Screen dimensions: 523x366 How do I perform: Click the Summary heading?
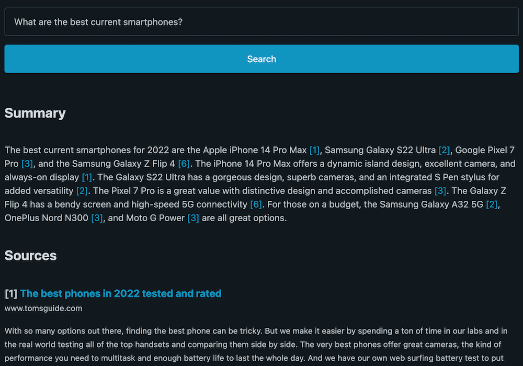pyautogui.click(x=35, y=113)
